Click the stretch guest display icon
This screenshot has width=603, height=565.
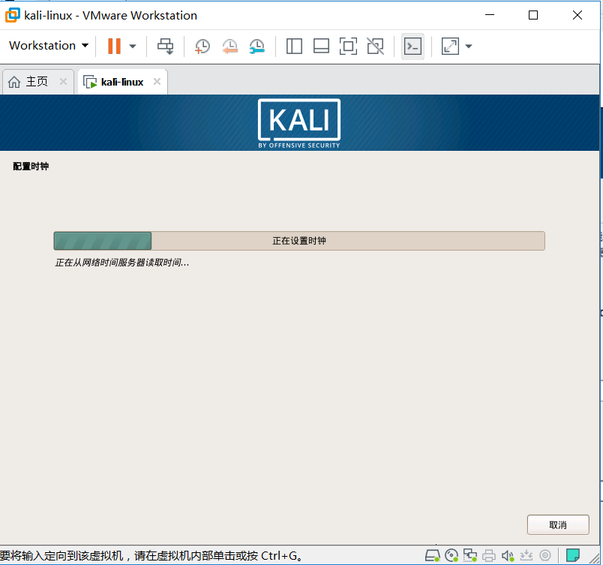pos(450,47)
